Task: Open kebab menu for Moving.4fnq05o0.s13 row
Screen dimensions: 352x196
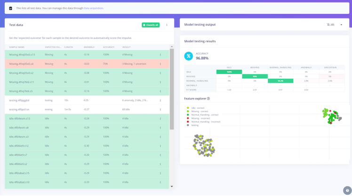Action: coord(160,54)
